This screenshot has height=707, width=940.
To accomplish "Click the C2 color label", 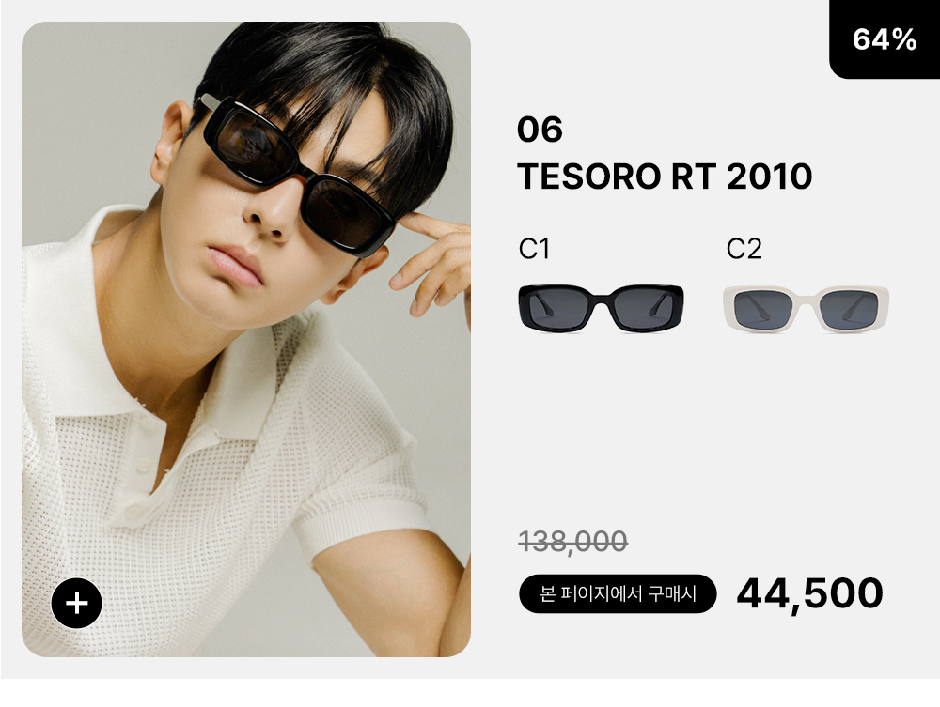I will (744, 249).
